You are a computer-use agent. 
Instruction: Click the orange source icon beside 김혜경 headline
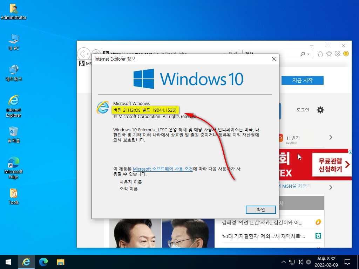pos(318,222)
